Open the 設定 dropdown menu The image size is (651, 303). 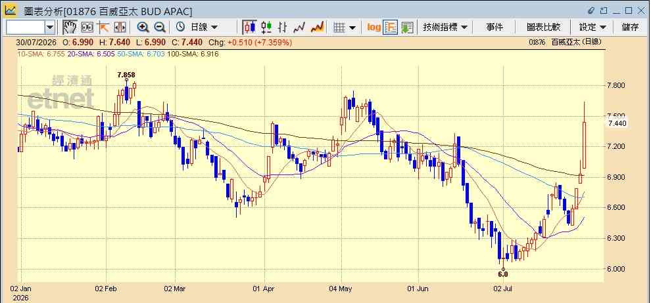[x=592, y=28]
